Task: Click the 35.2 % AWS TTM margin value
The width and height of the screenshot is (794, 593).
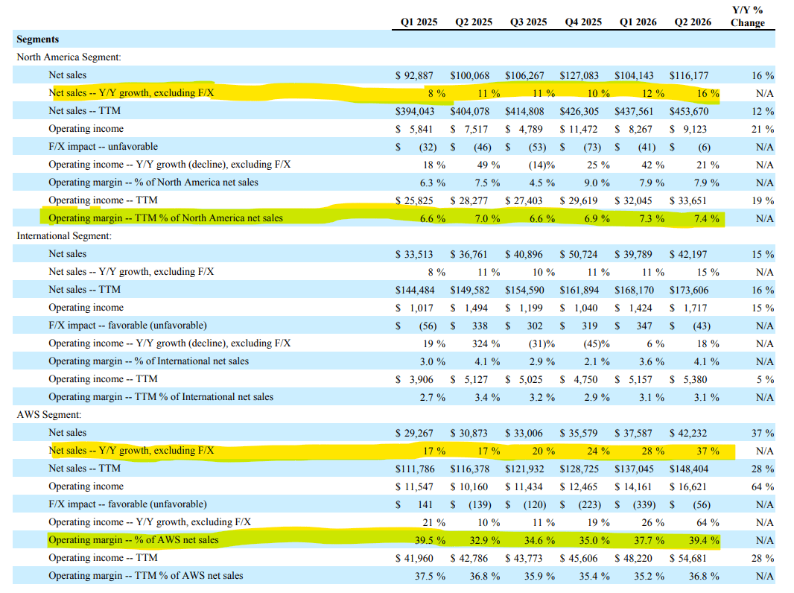Action: pos(650,577)
